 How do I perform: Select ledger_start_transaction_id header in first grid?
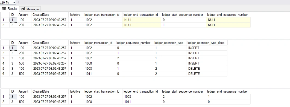103,15
